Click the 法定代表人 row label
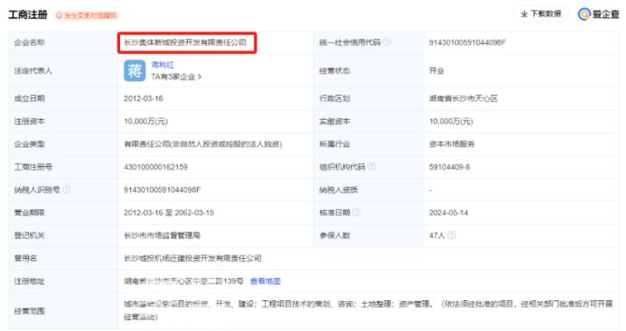Viewport: 626px width, 331px height. point(33,70)
